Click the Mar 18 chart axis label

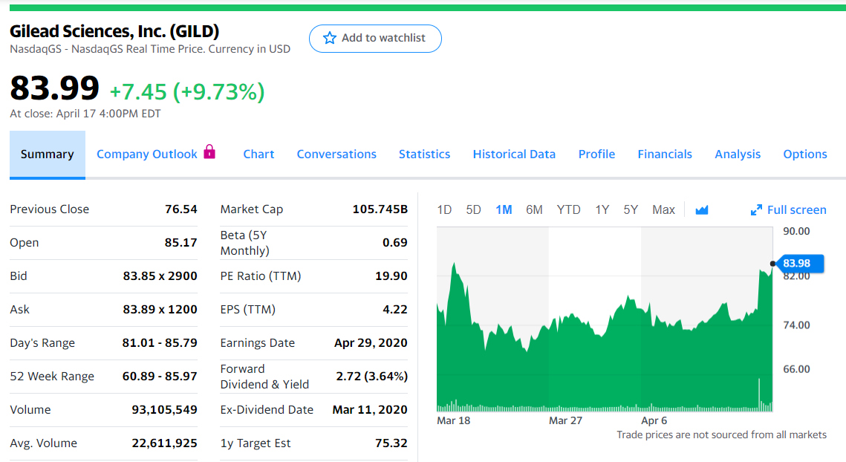[x=454, y=420]
